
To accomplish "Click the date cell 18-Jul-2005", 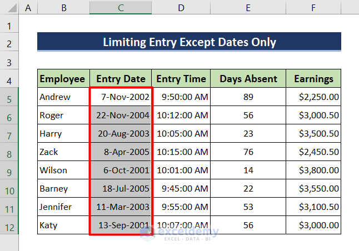I will (x=121, y=189).
